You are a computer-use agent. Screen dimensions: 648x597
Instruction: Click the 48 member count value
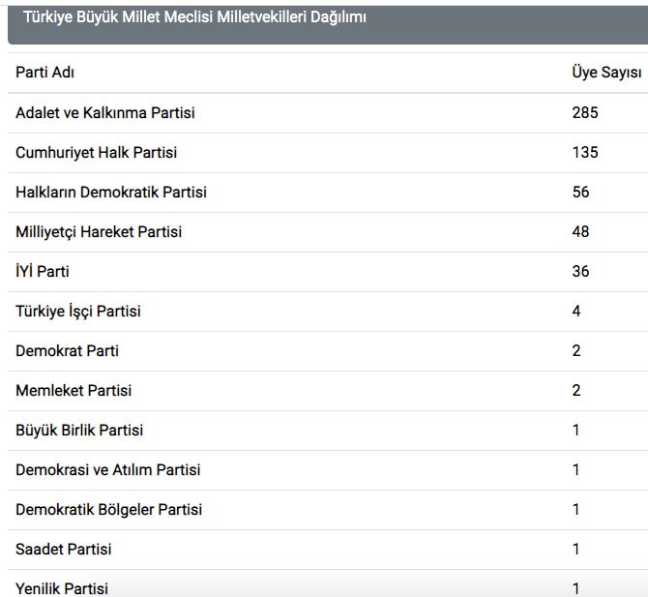pos(580,232)
